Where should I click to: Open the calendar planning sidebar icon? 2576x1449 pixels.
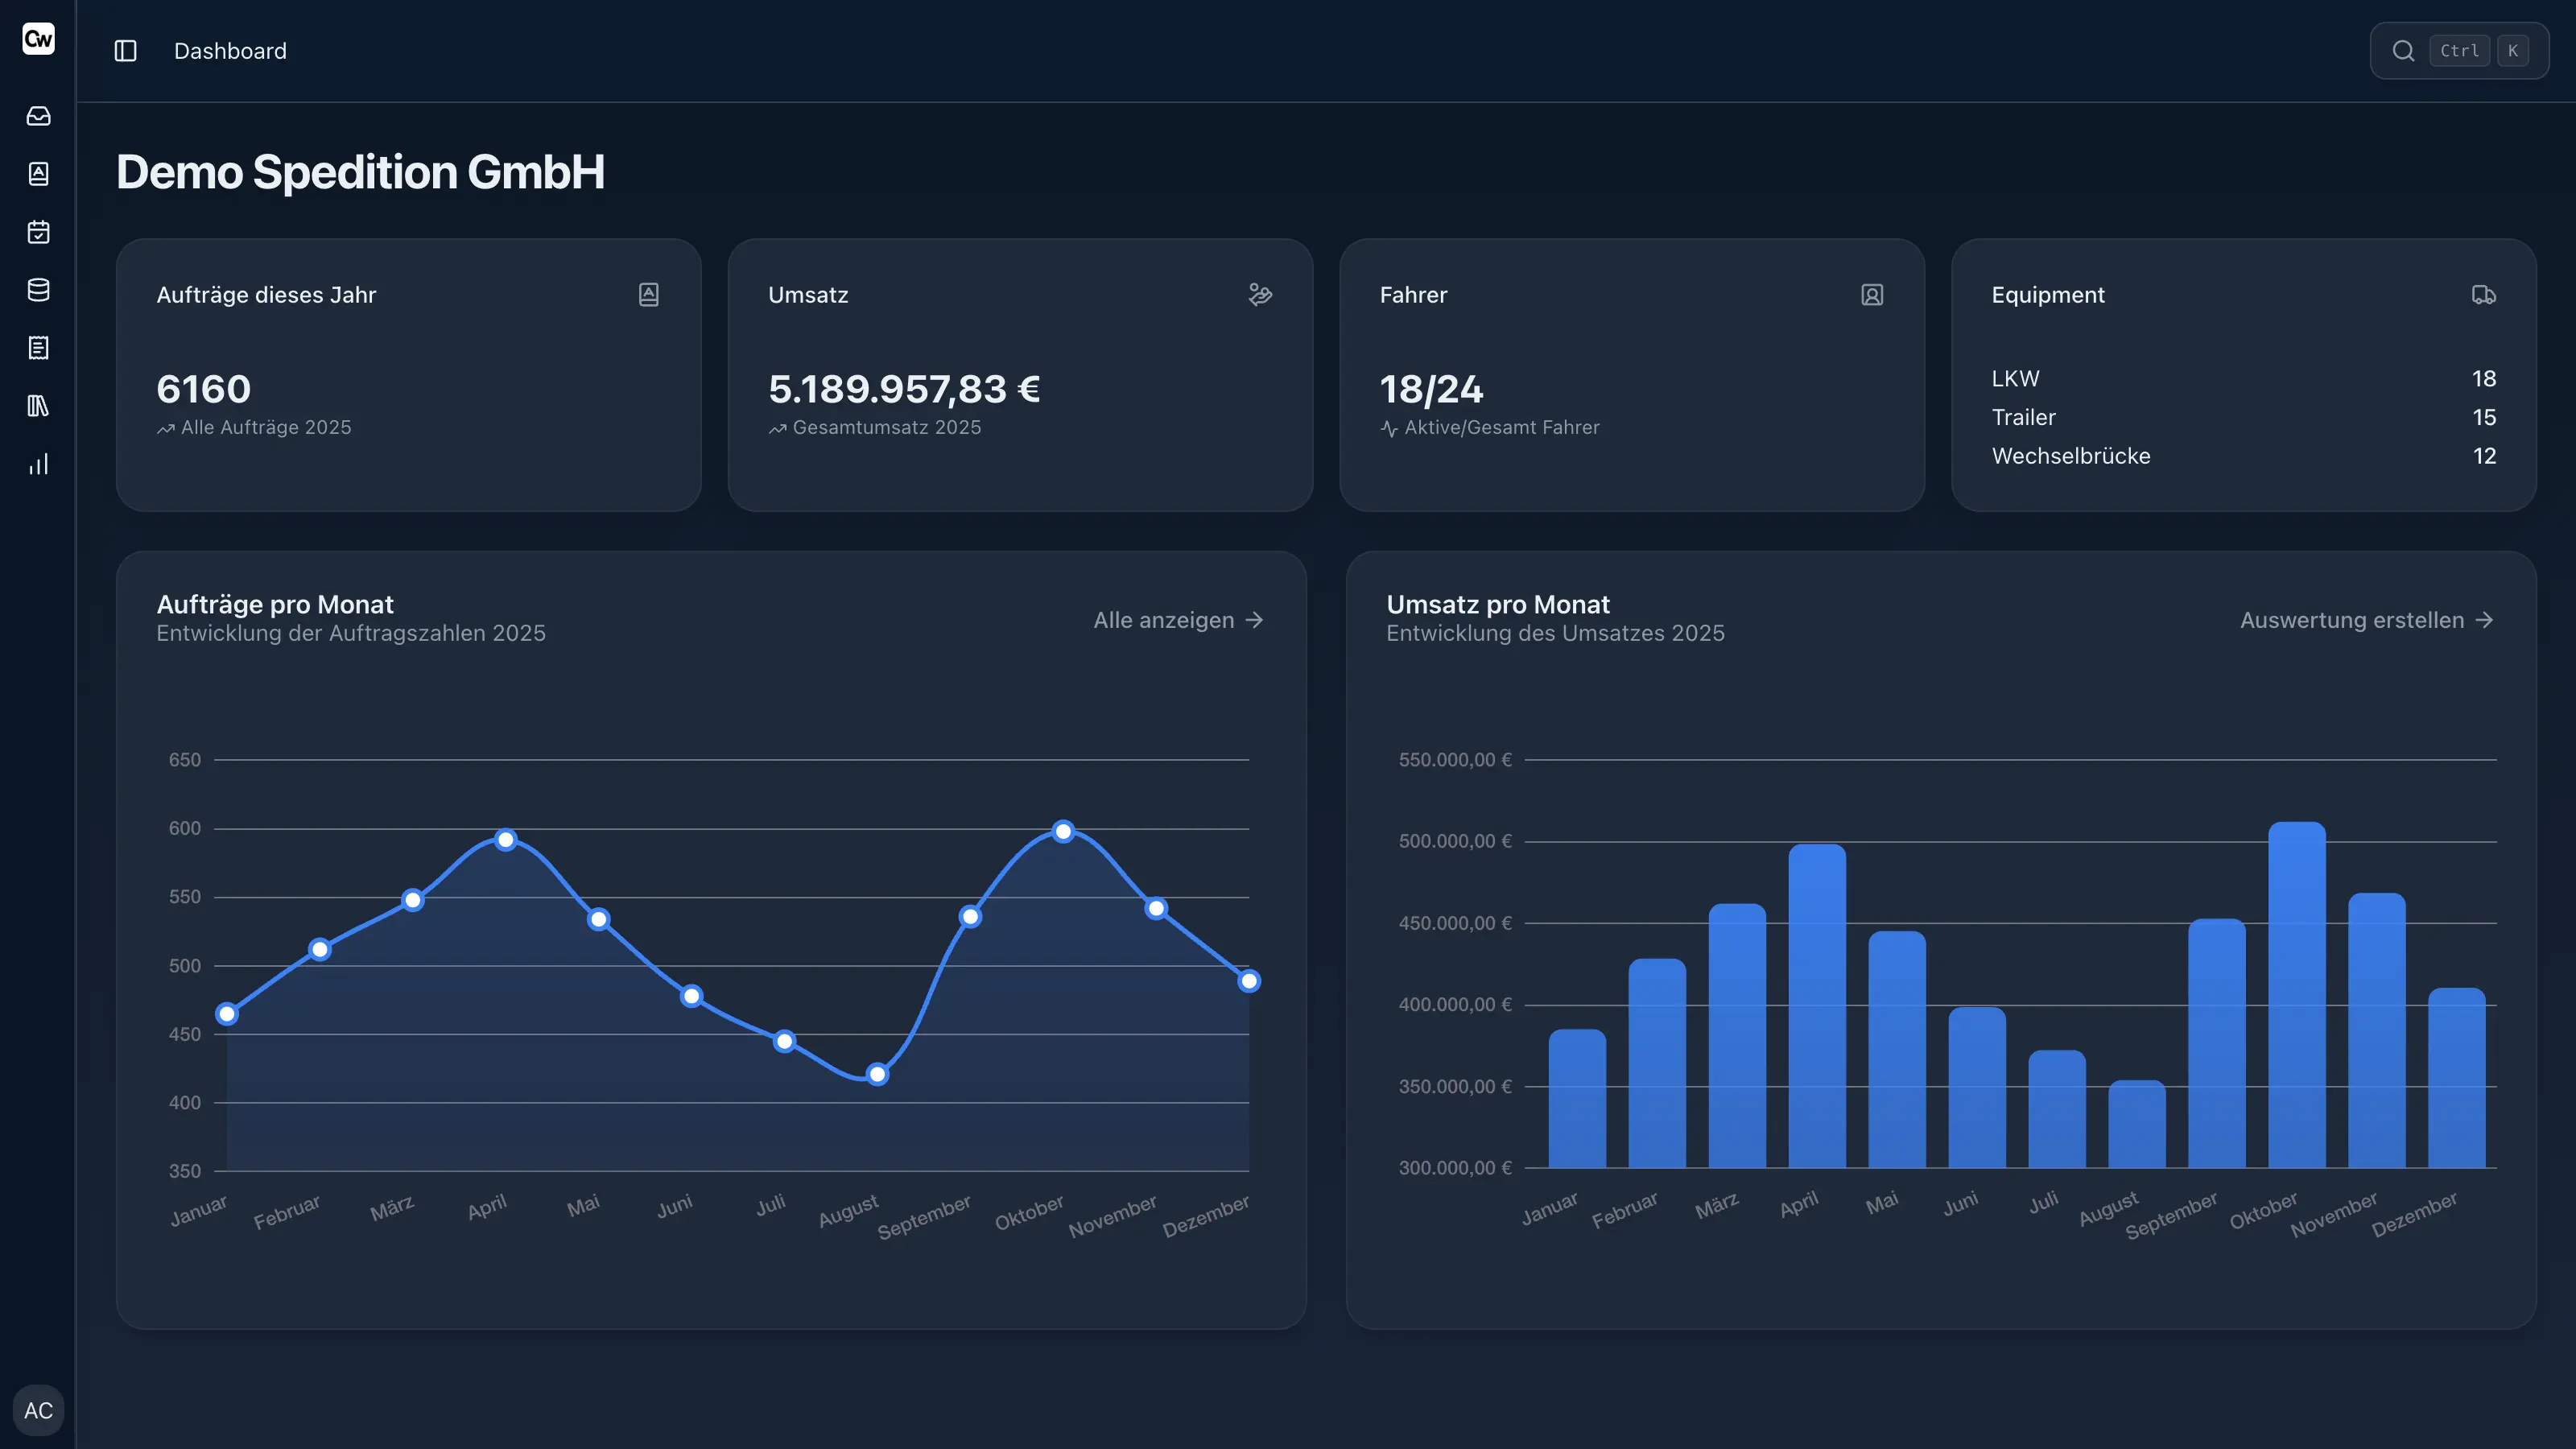(38, 232)
